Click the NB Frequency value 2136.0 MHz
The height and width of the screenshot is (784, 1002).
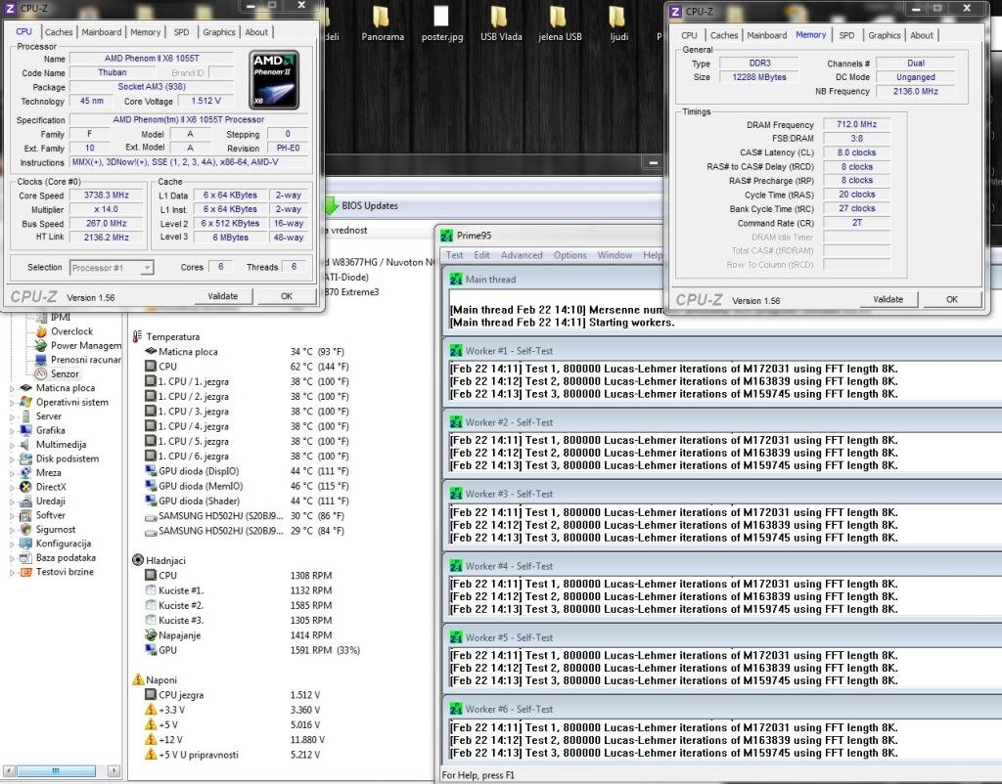[x=915, y=91]
